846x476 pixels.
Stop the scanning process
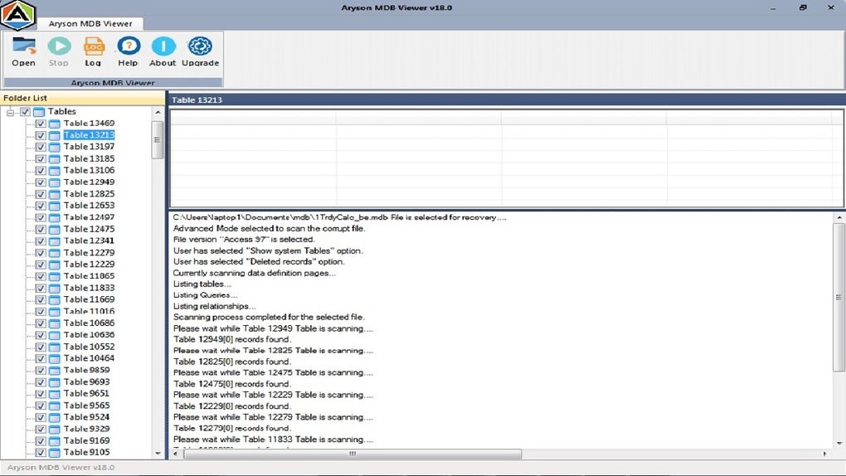(59, 51)
